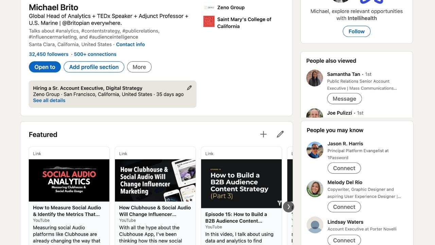
Task: Open the 500+ connections link
Action: tap(95, 54)
